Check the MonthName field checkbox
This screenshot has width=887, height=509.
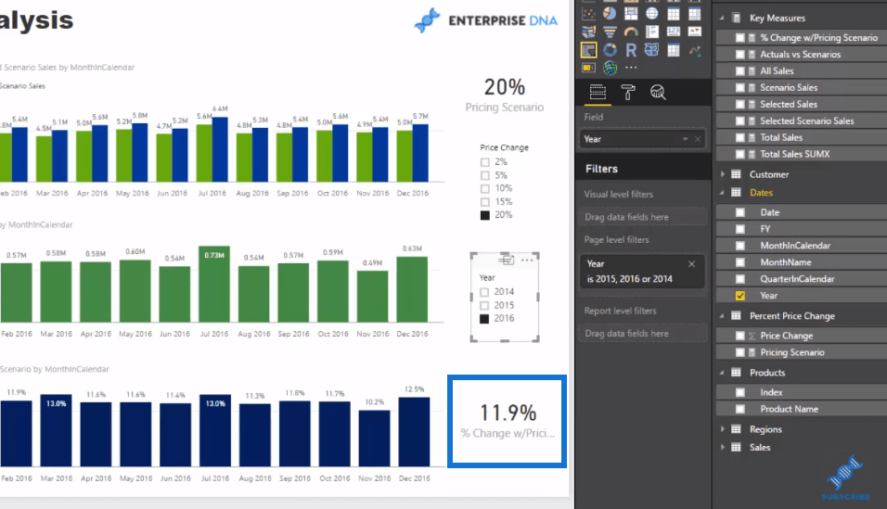[739, 262]
